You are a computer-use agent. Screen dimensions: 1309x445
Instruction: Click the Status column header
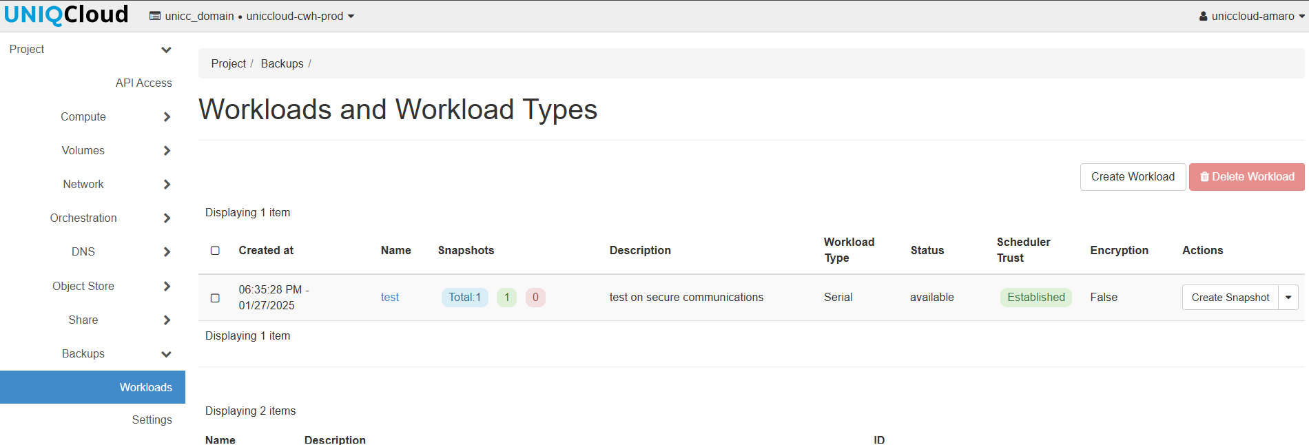927,251
